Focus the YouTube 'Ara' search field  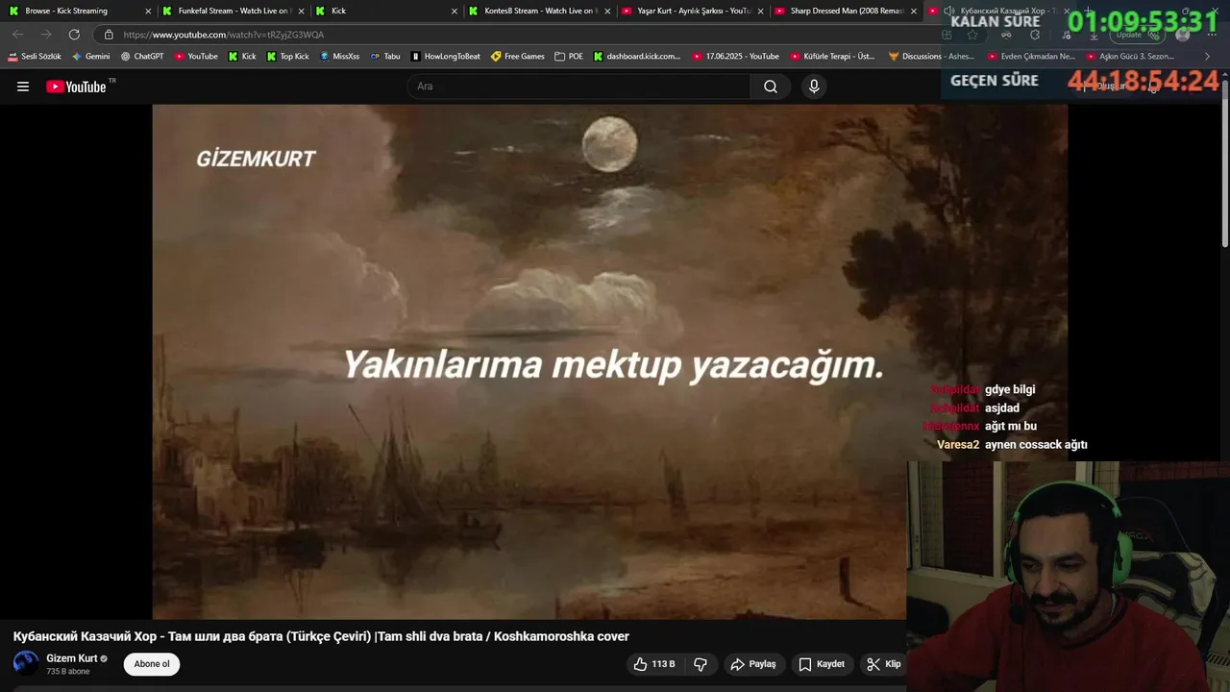coord(578,86)
